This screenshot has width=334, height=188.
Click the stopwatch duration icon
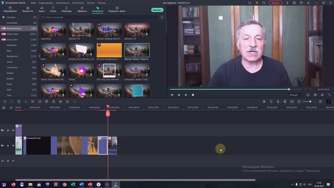click(x=53, y=102)
